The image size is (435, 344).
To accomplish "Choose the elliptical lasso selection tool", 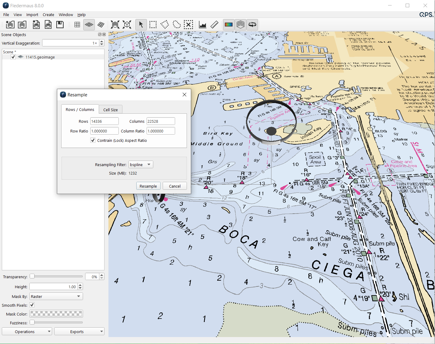I will [x=177, y=25].
